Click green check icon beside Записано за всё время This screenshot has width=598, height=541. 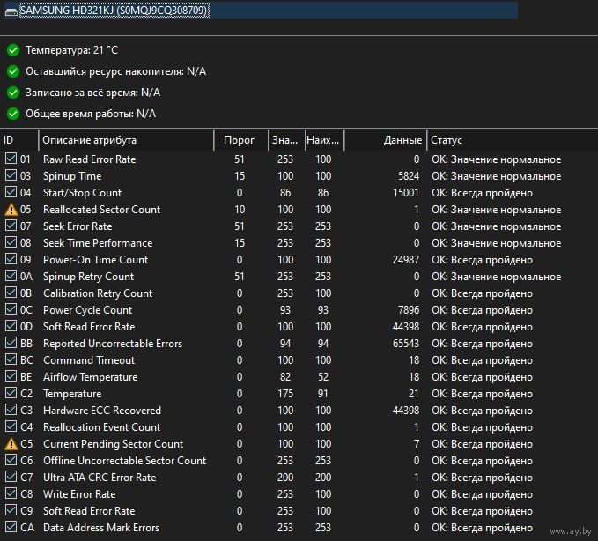click(12, 93)
